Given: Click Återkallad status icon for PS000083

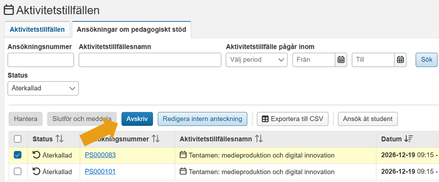Looking at the screenshot, I should [36, 155].
